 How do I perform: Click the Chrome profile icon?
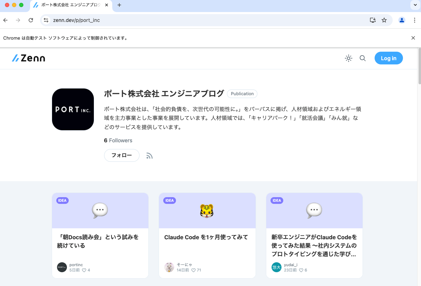tap(402, 20)
